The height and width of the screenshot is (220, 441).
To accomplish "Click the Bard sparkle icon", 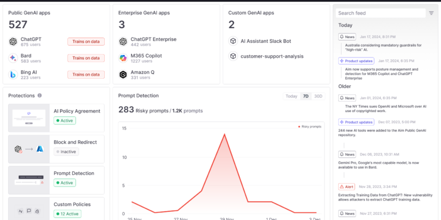I will click(x=13, y=58).
